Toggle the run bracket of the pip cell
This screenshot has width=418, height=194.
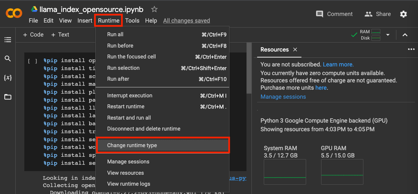(x=33, y=61)
